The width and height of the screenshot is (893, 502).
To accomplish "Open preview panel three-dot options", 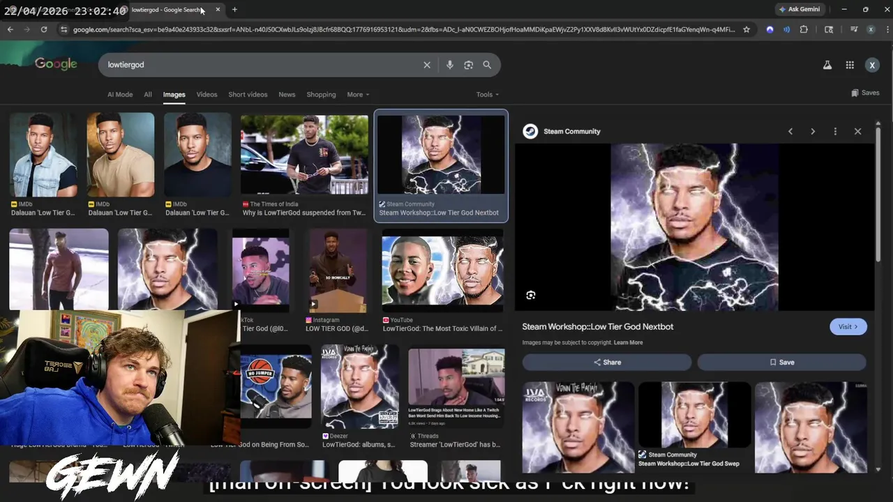I will [835, 131].
